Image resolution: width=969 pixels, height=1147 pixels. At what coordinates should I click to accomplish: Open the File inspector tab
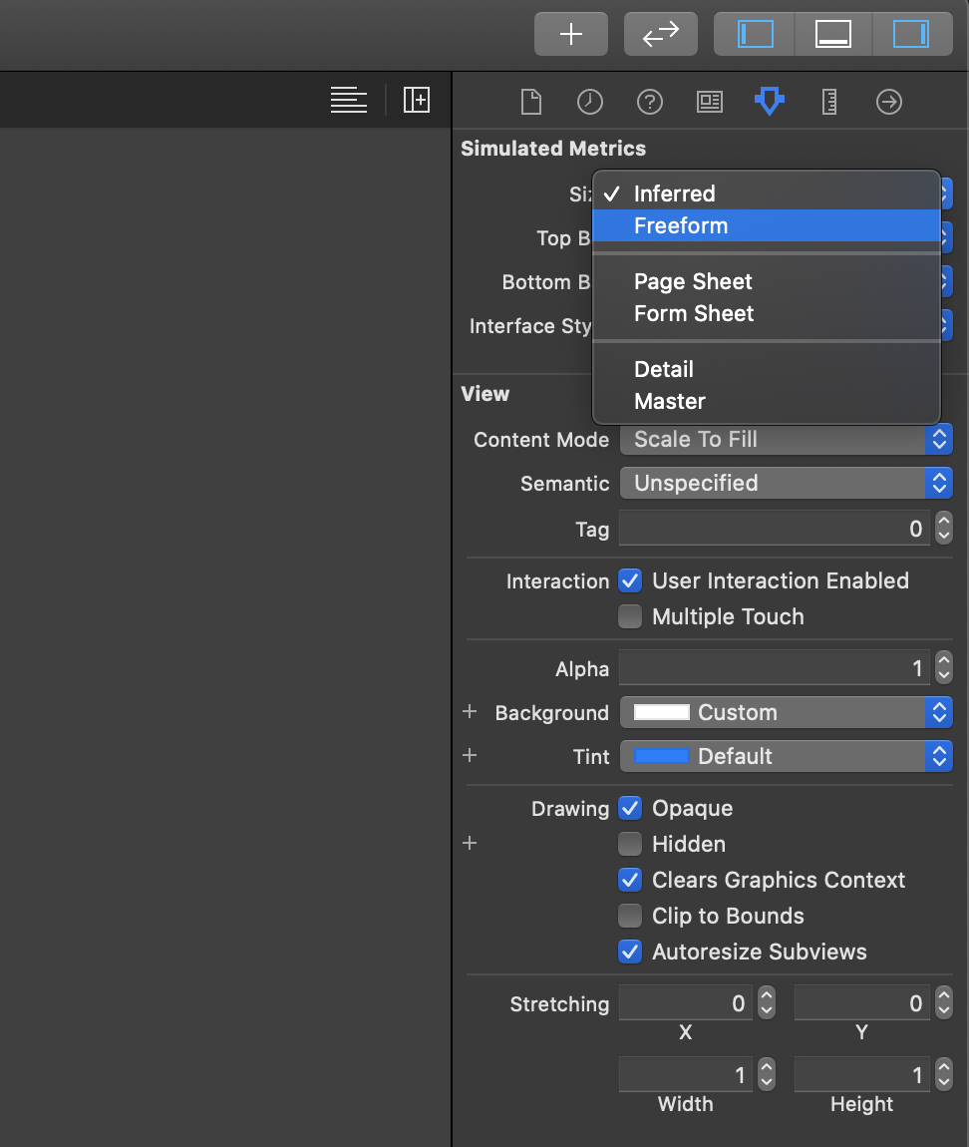(x=531, y=101)
